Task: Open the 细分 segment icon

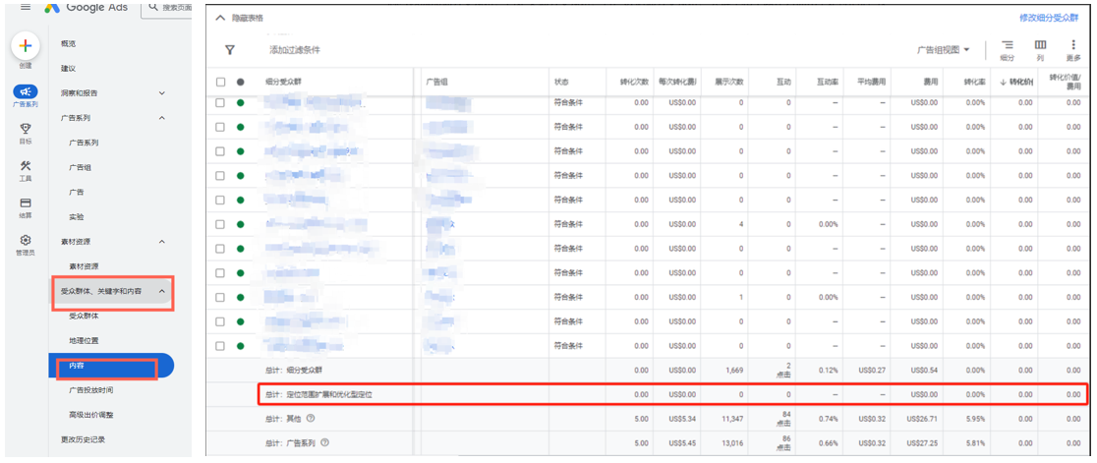Action: click(1007, 45)
